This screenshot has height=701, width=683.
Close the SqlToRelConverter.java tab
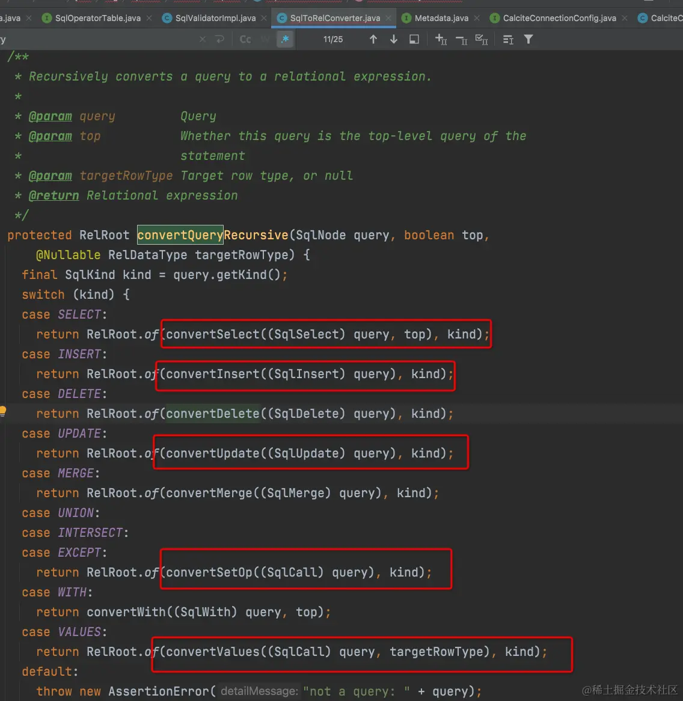pyautogui.click(x=388, y=18)
